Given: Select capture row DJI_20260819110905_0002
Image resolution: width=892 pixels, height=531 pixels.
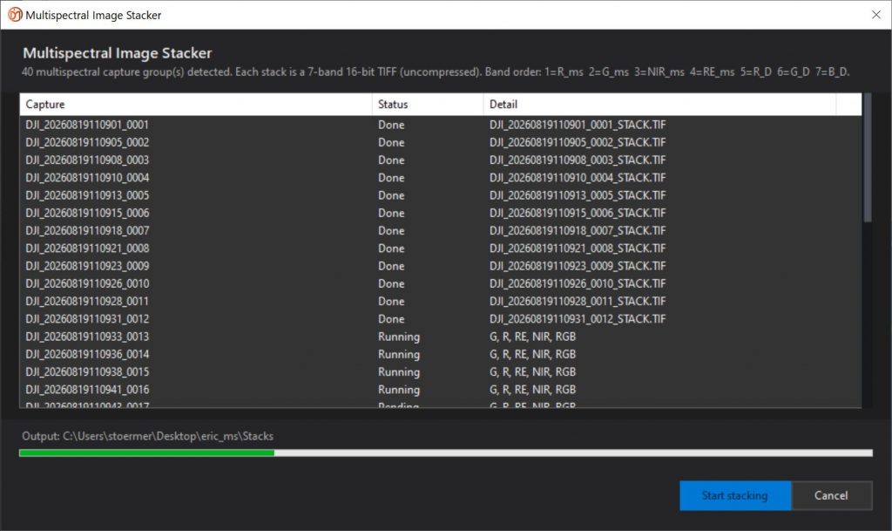Looking at the screenshot, I should click(x=440, y=142).
